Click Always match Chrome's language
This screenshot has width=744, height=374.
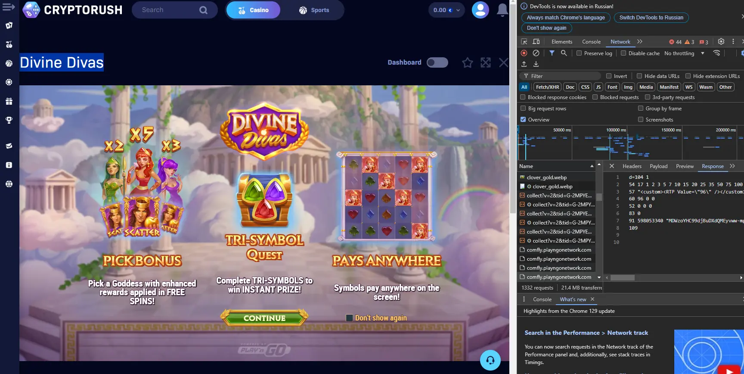566,17
